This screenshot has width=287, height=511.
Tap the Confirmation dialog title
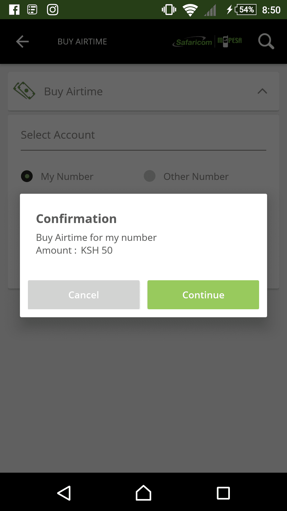77,219
